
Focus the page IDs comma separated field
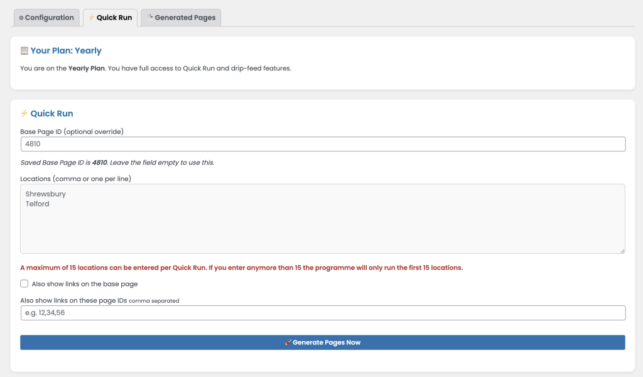(323, 312)
